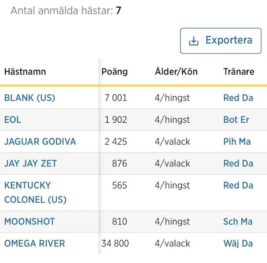Click the Exportera download icon
267x263 pixels.
tap(194, 41)
